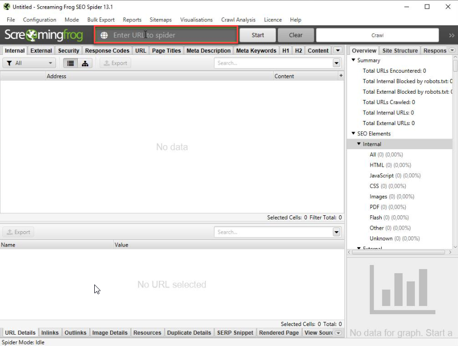Switch to the Meta Description tab
Viewport: 458px width, 346px height.
[209, 51]
